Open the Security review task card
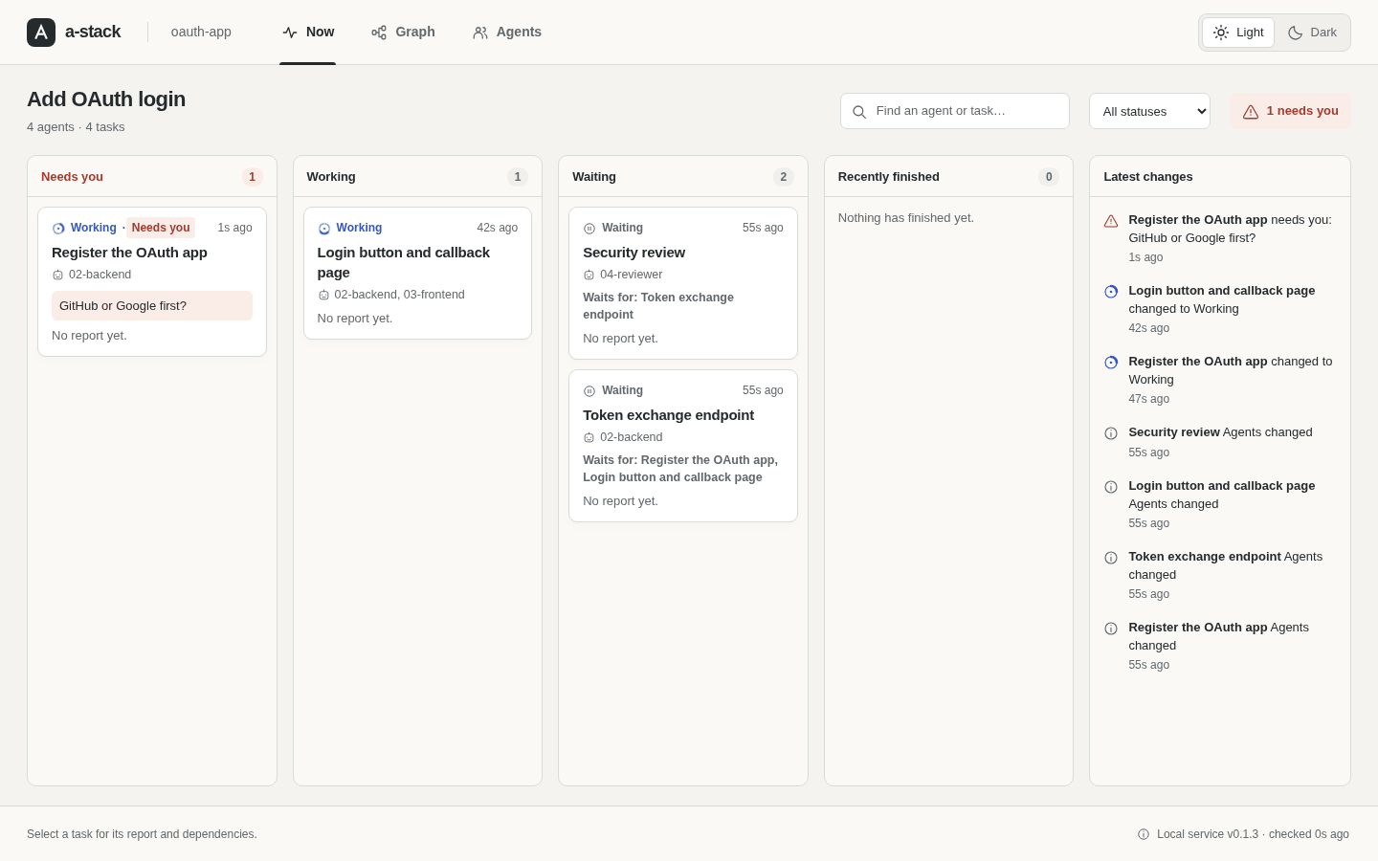The image size is (1378, 861). point(683,283)
